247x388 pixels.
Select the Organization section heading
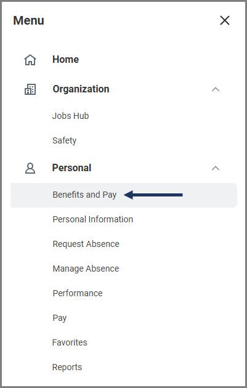pos(81,89)
